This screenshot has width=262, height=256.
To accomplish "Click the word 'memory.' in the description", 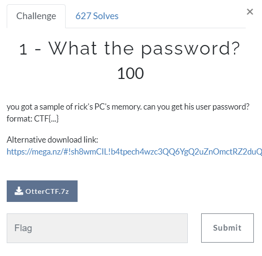I will click(x=126, y=107).
